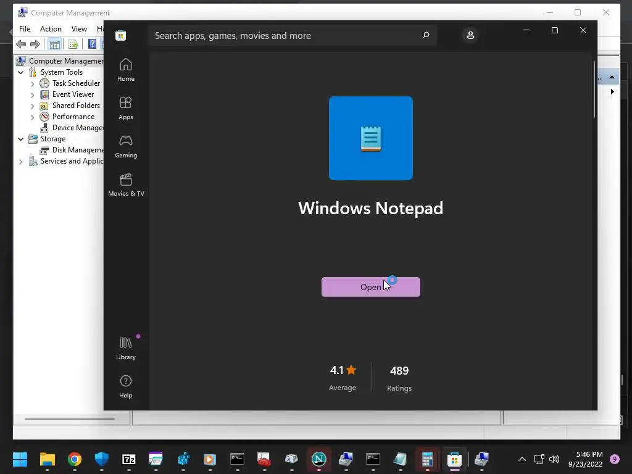Expand Shared Folders node
The width and height of the screenshot is (632, 474).
click(32, 106)
